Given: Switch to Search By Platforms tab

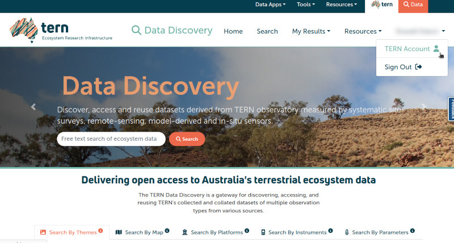Looking at the screenshot, I should tap(215, 232).
